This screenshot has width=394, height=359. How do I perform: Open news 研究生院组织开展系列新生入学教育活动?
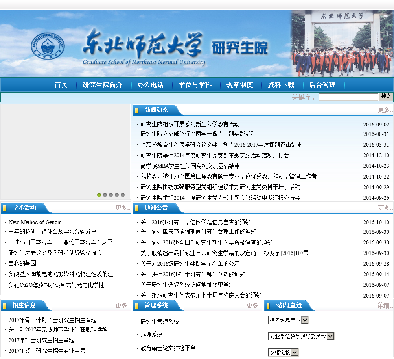(x=190, y=125)
